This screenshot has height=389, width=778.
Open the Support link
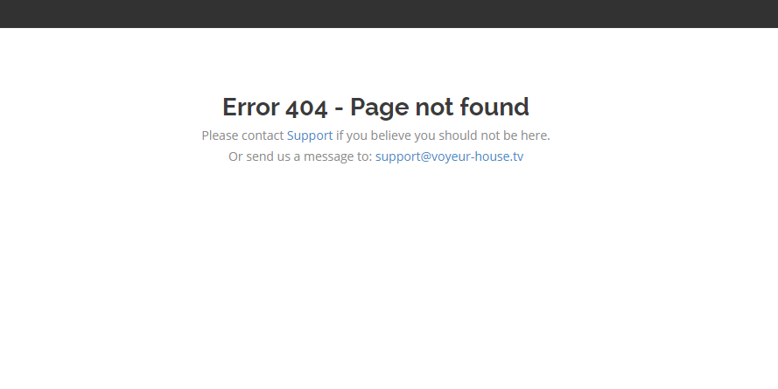[310, 135]
